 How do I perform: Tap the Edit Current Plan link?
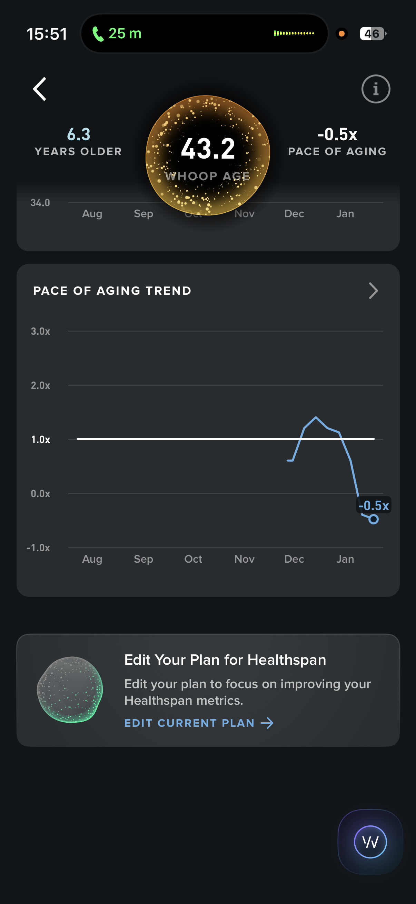click(190, 723)
